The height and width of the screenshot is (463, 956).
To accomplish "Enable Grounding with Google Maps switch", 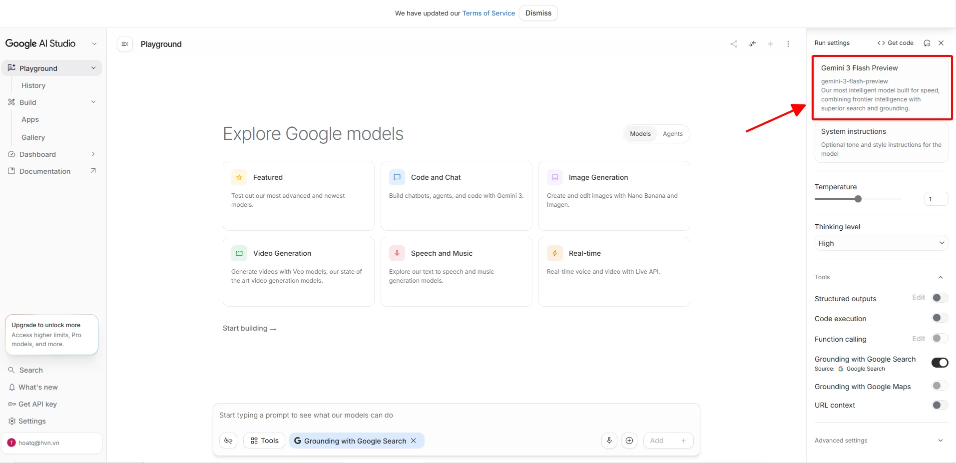I will click(x=940, y=386).
